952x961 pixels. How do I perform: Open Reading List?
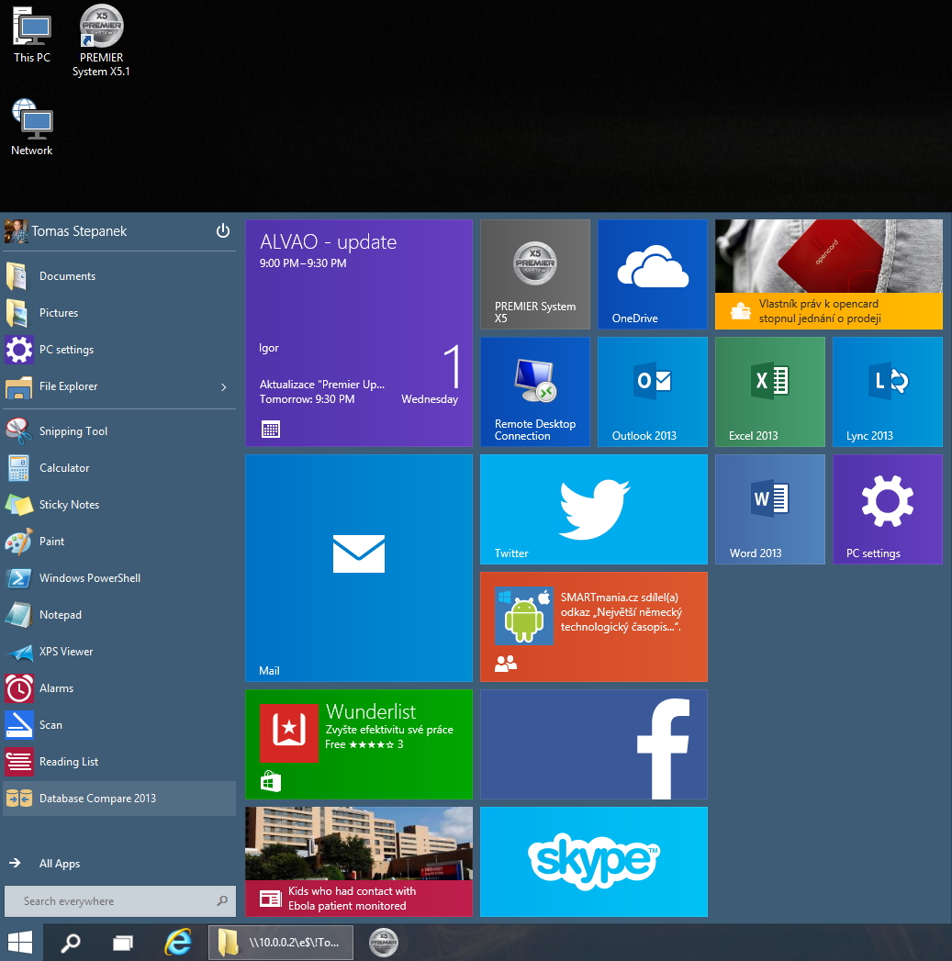click(x=119, y=762)
